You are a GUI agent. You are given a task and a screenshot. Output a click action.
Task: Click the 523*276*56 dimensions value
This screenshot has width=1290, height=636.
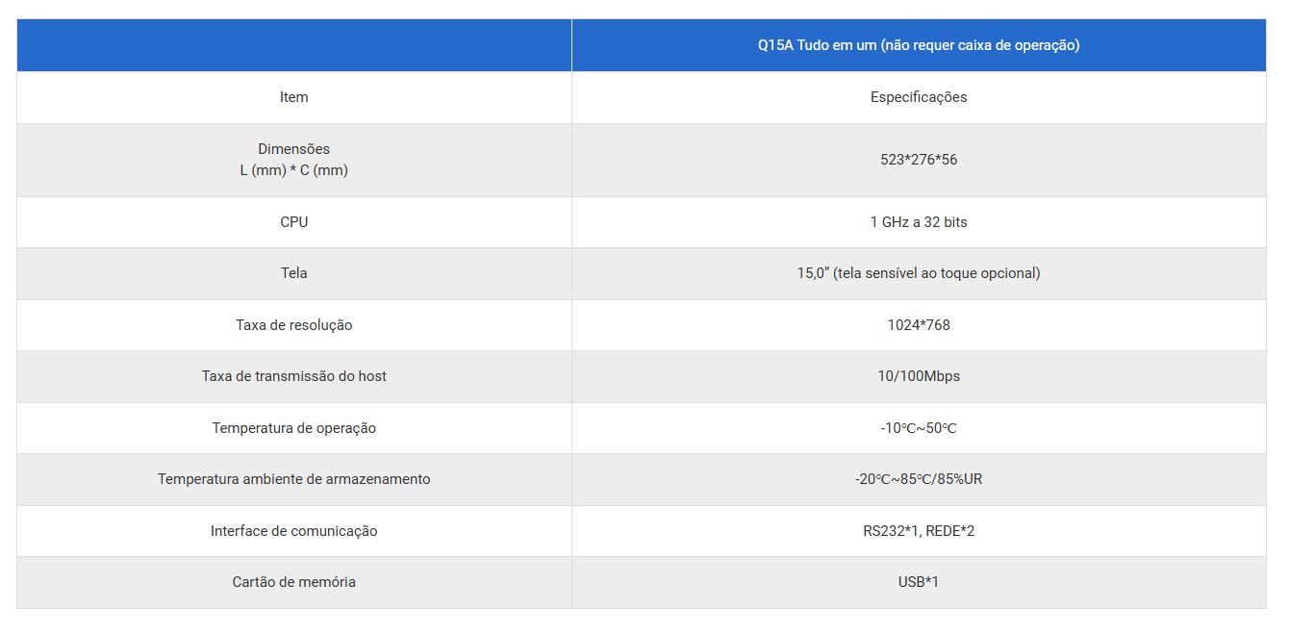(x=918, y=160)
